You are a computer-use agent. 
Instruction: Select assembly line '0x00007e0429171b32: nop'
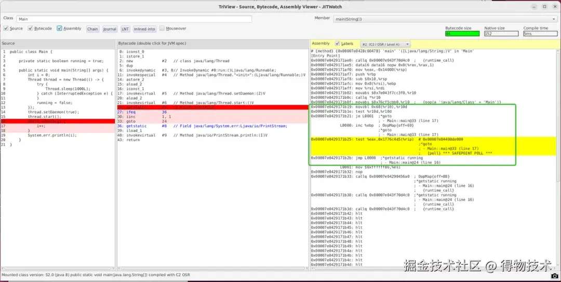point(337,172)
